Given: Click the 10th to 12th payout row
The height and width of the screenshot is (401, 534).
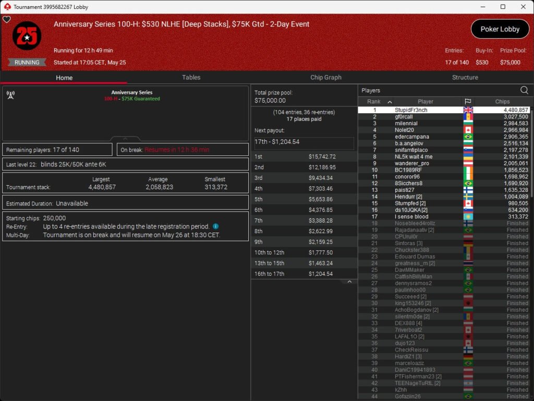Looking at the screenshot, I should [304, 252].
